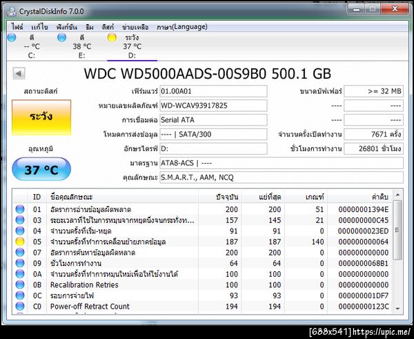The height and width of the screenshot is (339, 414).
Task: Click power on hours field 26801
Action: tap(373, 148)
